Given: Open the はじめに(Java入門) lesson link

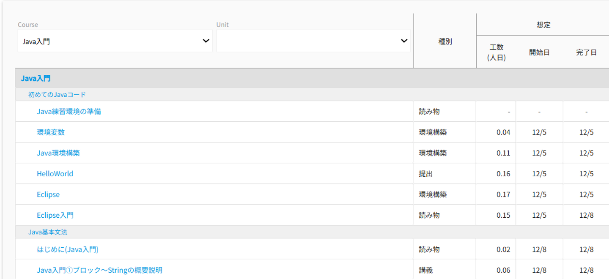Looking at the screenshot, I should 68,249.
